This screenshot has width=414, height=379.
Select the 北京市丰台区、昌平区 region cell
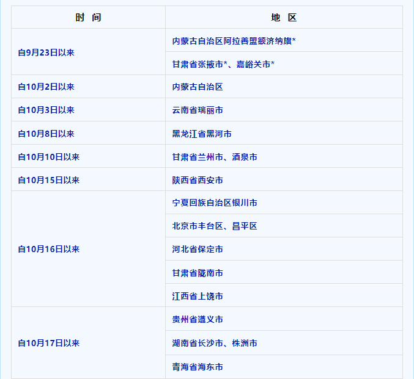215,226
